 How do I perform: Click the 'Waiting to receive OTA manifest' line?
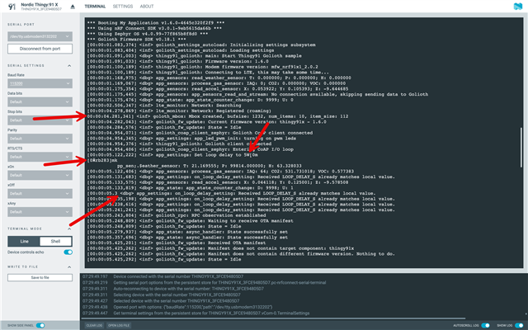tap(190, 221)
